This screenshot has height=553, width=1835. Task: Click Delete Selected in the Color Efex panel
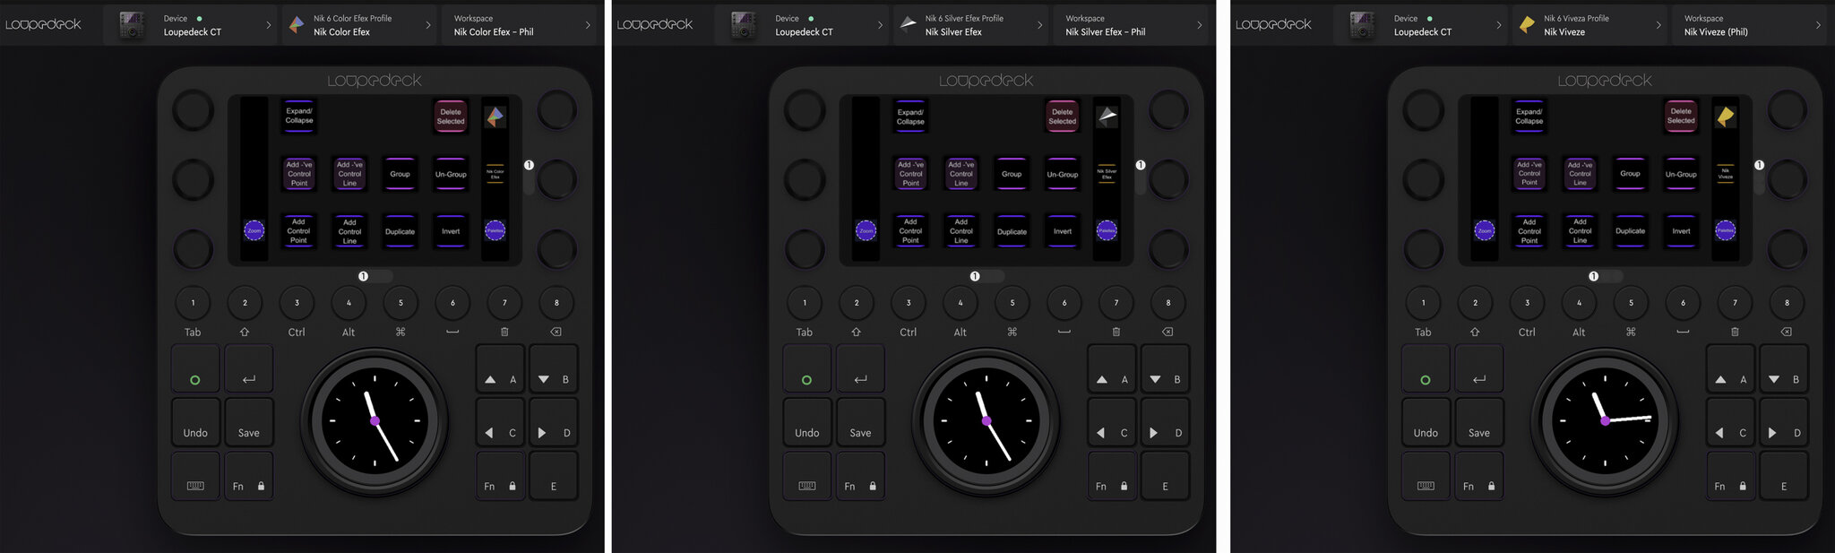[x=451, y=117]
